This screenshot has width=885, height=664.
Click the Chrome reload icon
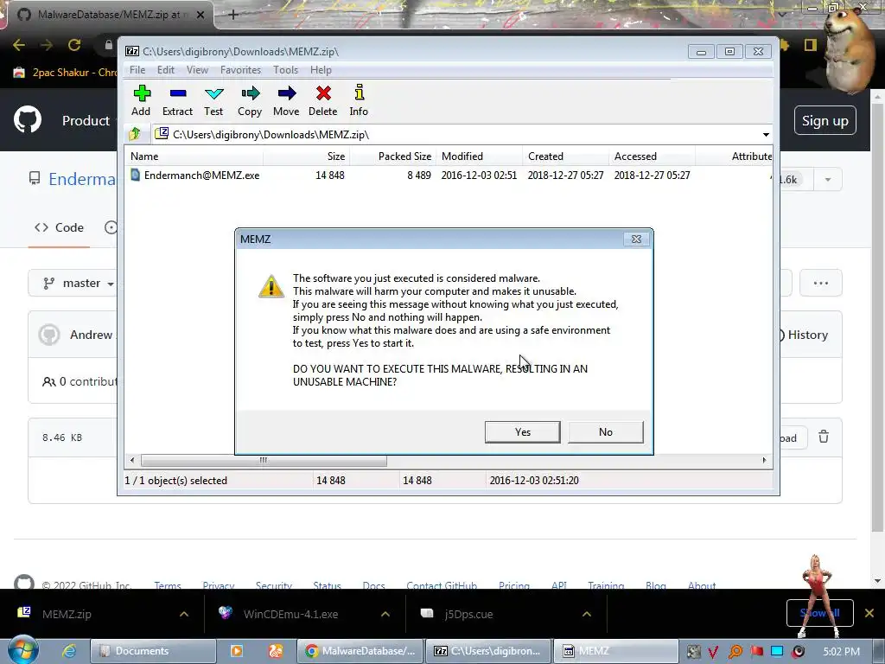[74, 45]
